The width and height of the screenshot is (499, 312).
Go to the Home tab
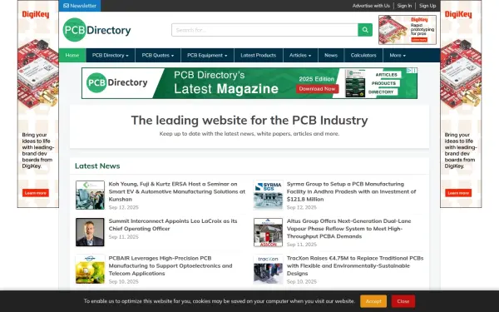(x=72, y=56)
